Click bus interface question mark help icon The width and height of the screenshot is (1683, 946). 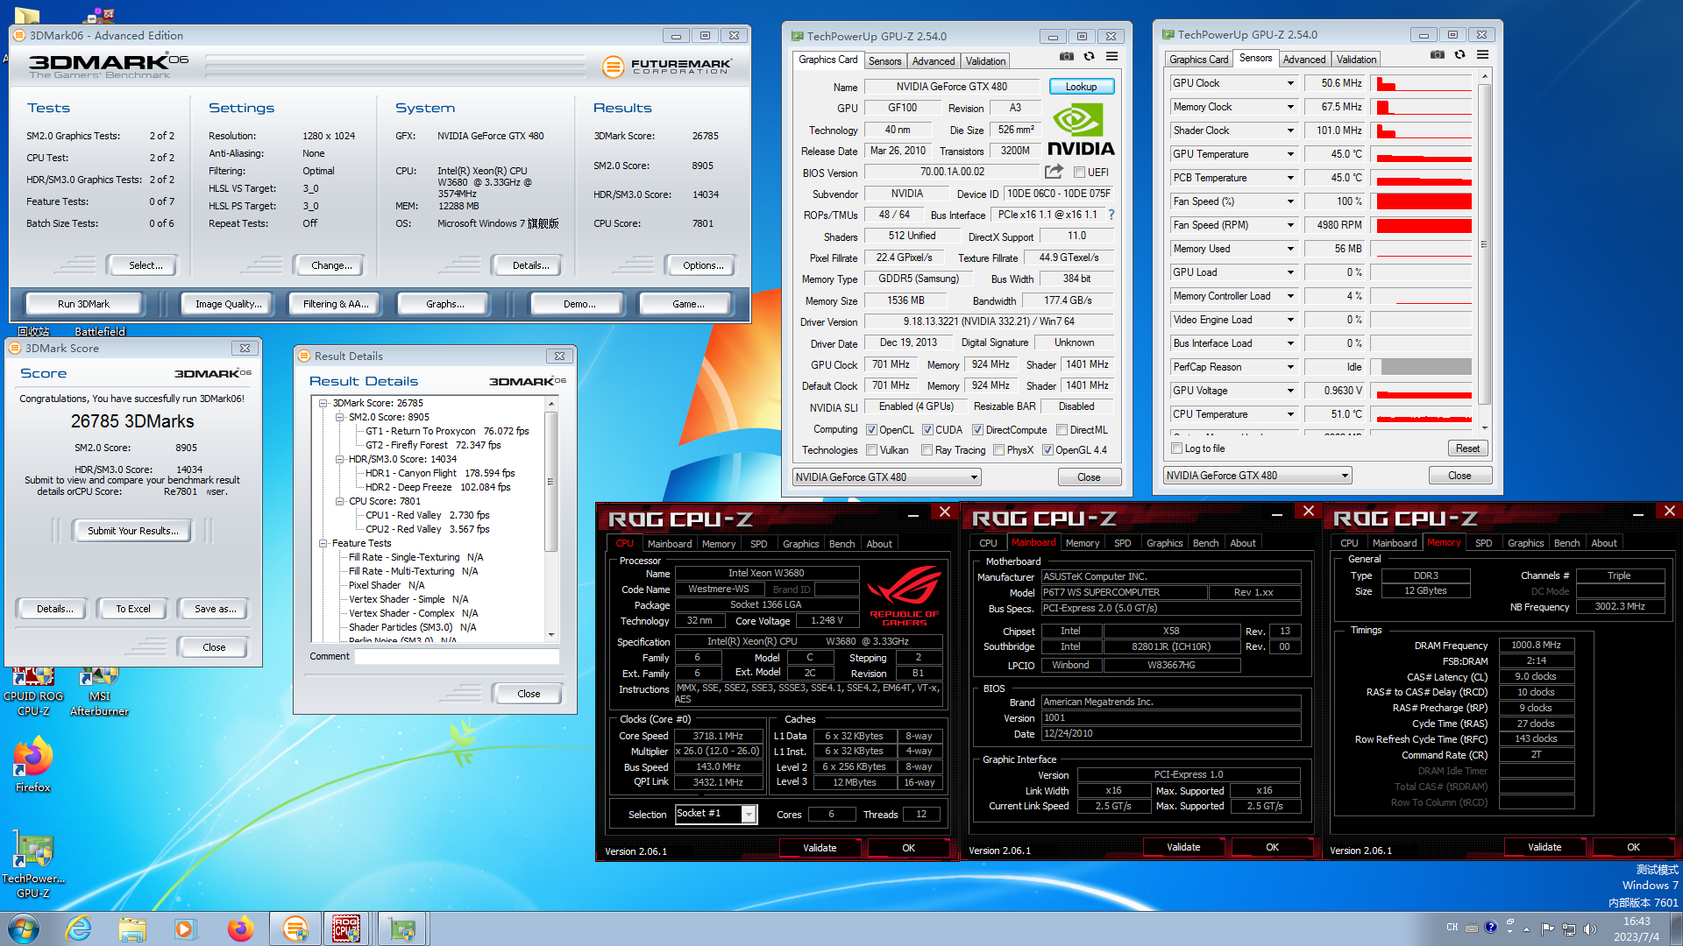point(1111,215)
